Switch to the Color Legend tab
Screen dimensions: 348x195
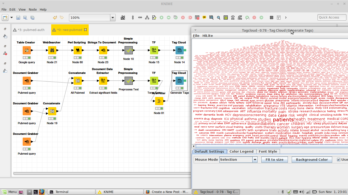point(241,152)
